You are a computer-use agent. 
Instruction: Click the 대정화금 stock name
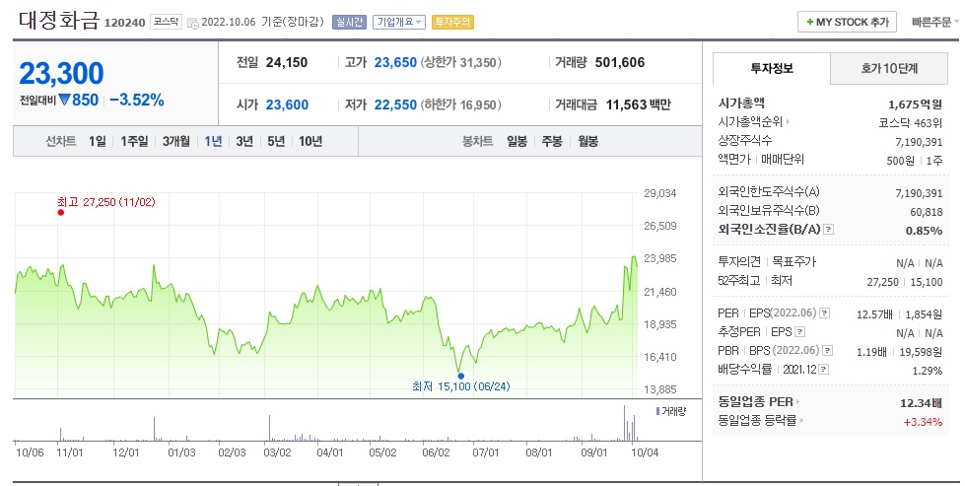click(59, 21)
